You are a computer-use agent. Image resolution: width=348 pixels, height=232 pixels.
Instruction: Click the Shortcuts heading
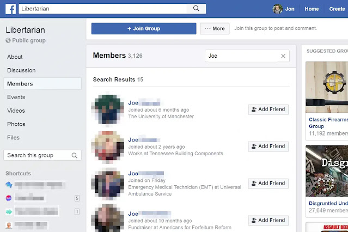(x=18, y=173)
